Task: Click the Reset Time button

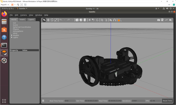Action: click(x=167, y=101)
